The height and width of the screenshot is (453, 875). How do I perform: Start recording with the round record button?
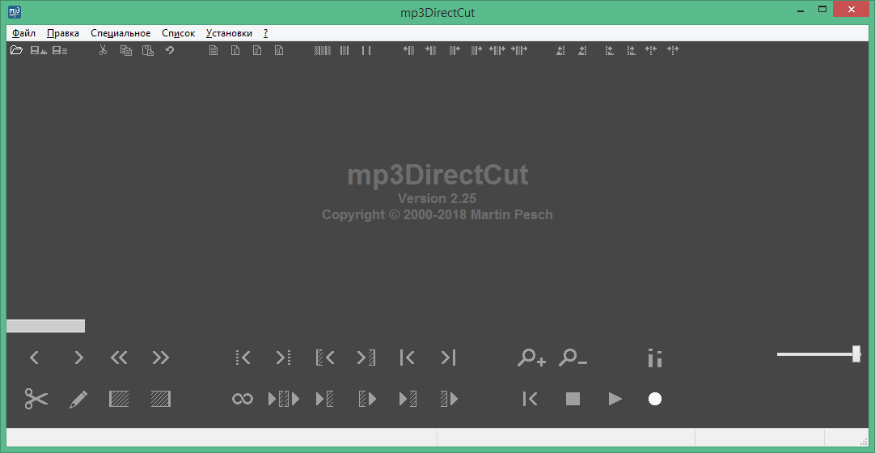655,399
